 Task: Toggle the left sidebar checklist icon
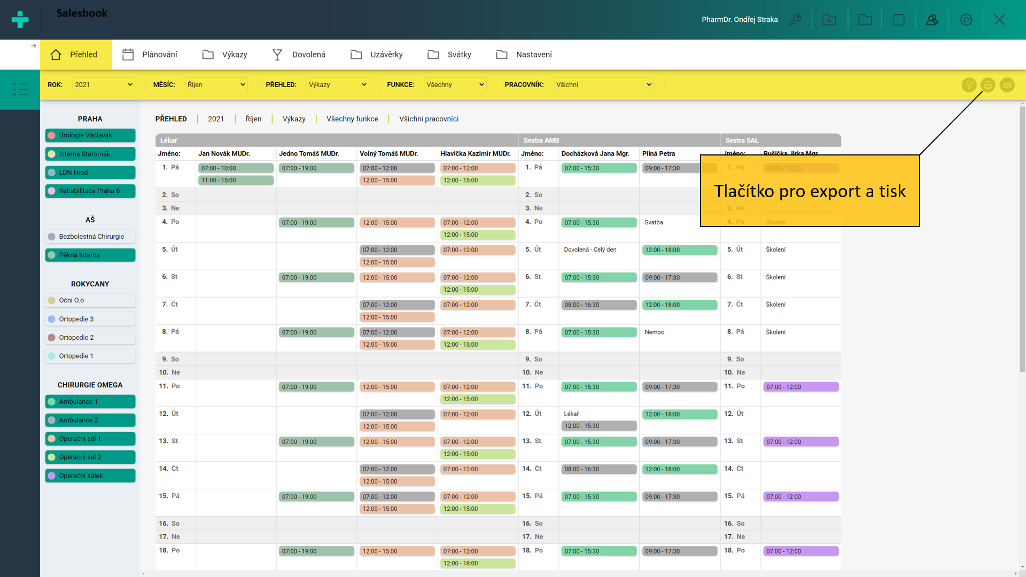[x=20, y=89]
